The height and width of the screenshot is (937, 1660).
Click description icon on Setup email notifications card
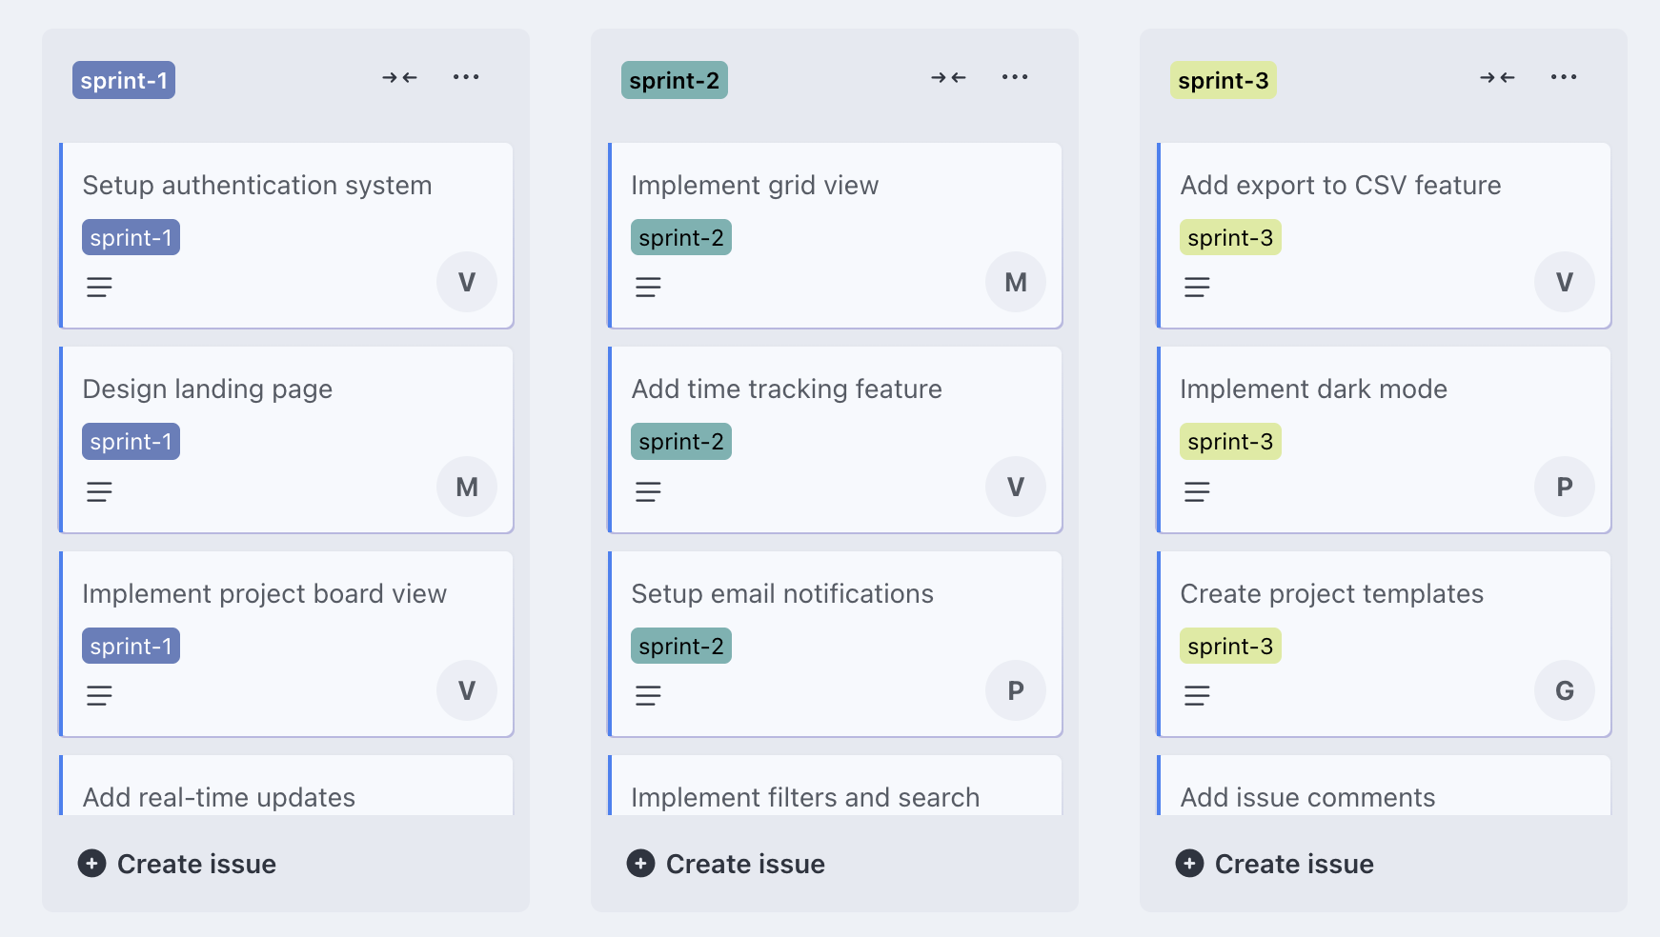pos(649,696)
